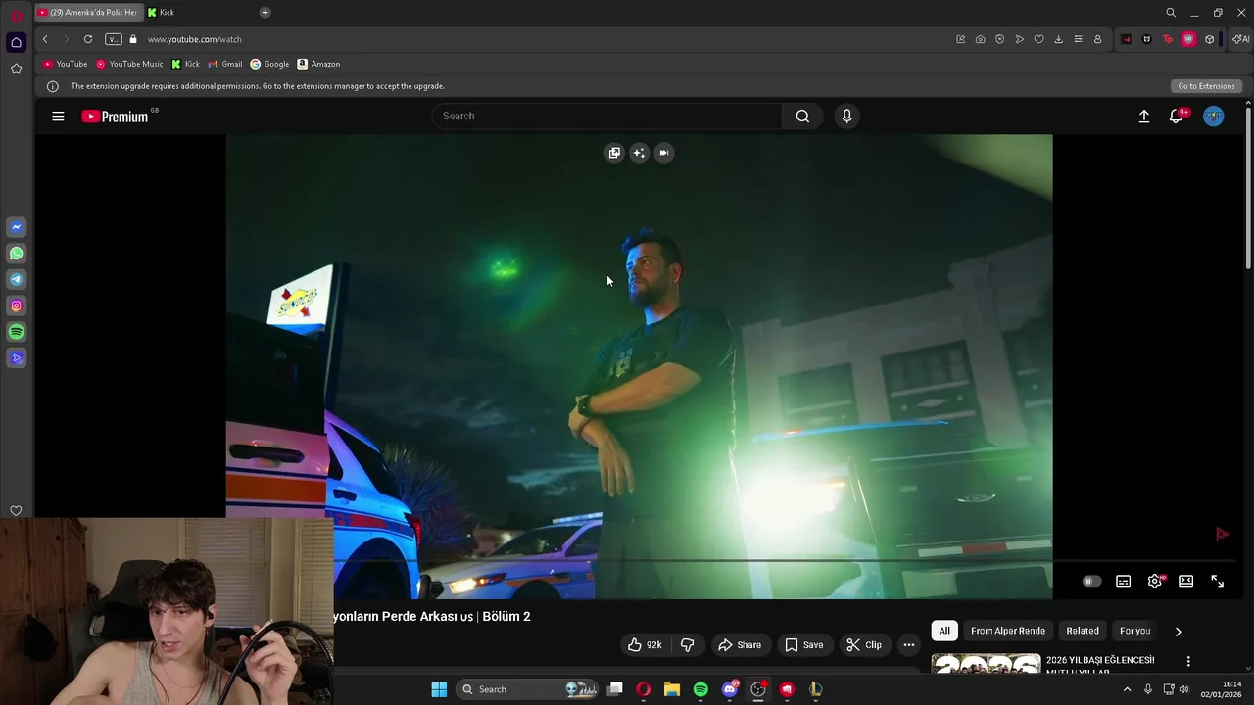Open YouTube notifications bell
Image resolution: width=1254 pixels, height=705 pixels.
pyautogui.click(x=1177, y=117)
